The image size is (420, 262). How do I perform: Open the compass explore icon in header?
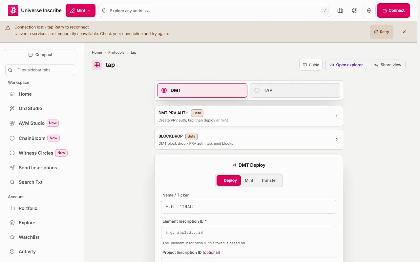click(x=355, y=10)
